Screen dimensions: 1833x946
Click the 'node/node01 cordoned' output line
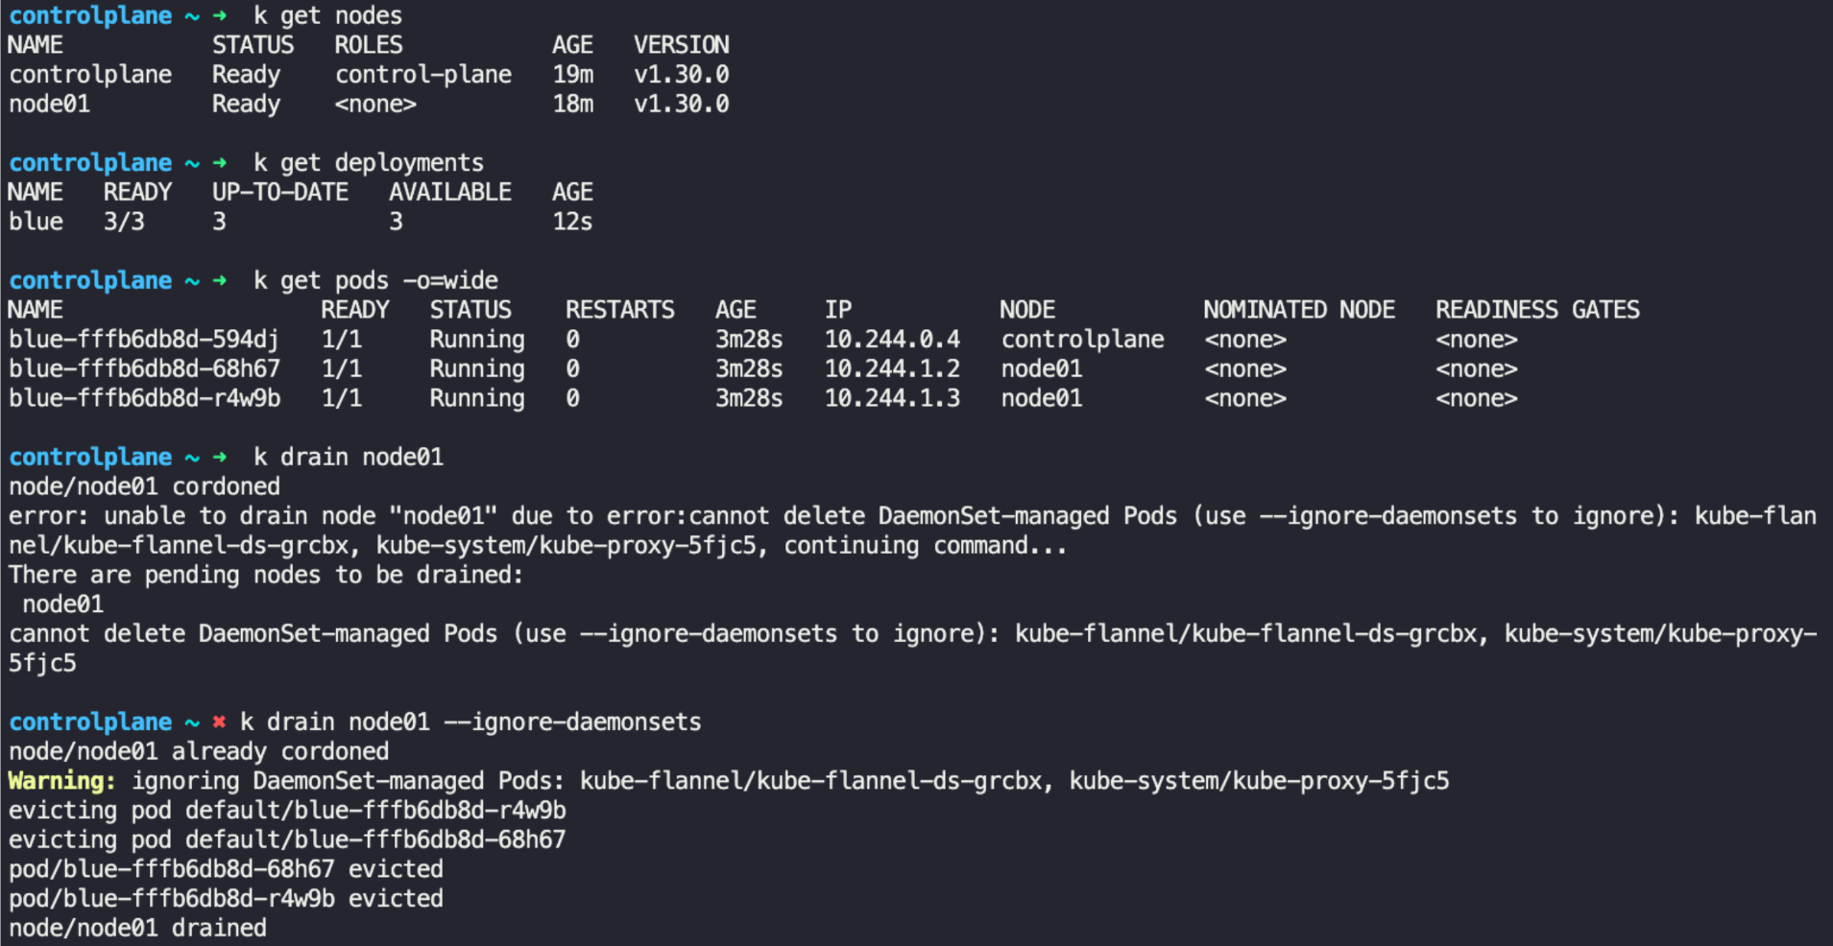144,486
